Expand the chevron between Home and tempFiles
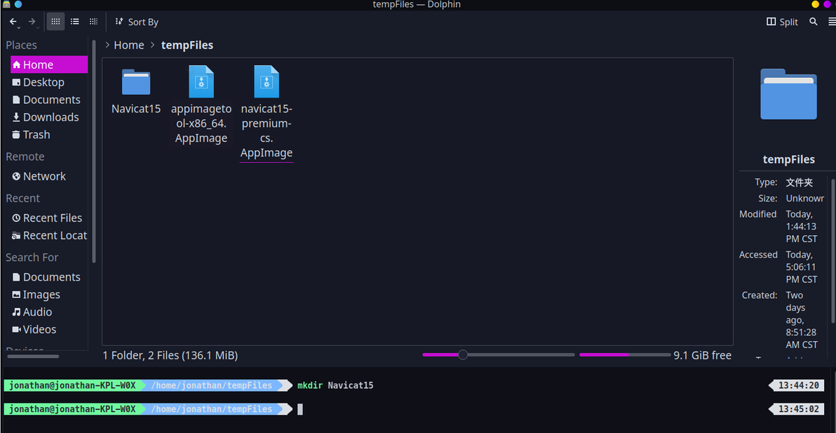Screen dimensions: 836x433 click(152, 46)
